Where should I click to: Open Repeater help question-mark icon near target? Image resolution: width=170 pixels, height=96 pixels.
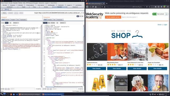(83, 13)
